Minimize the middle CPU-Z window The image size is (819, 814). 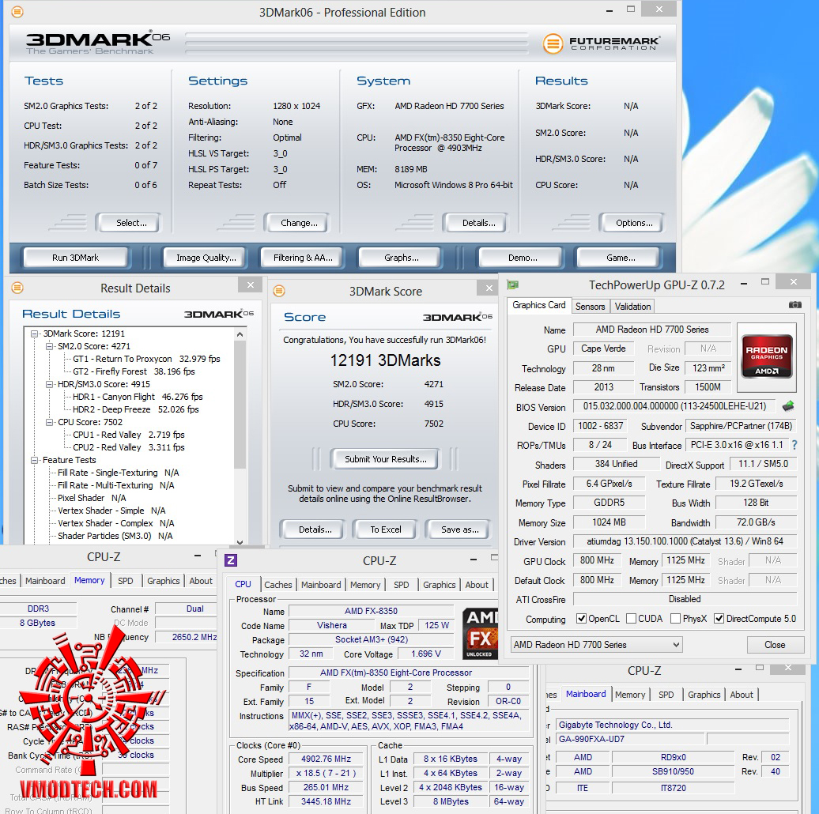coord(474,560)
